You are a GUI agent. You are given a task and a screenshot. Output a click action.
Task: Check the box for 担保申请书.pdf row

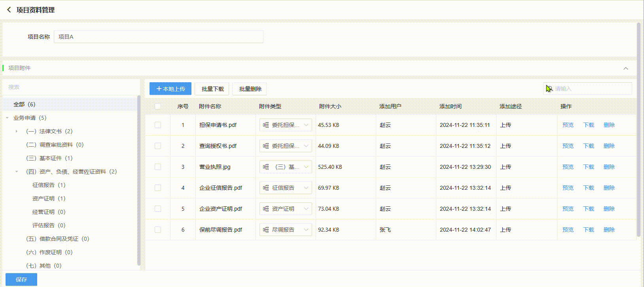pyautogui.click(x=158, y=125)
